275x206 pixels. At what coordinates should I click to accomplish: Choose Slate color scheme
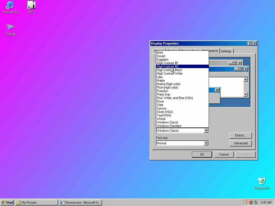click(x=182, y=105)
